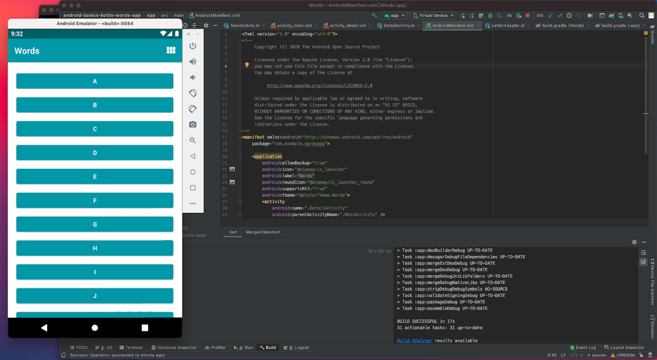
Task: Tap the letter A button
Action: 95,81
